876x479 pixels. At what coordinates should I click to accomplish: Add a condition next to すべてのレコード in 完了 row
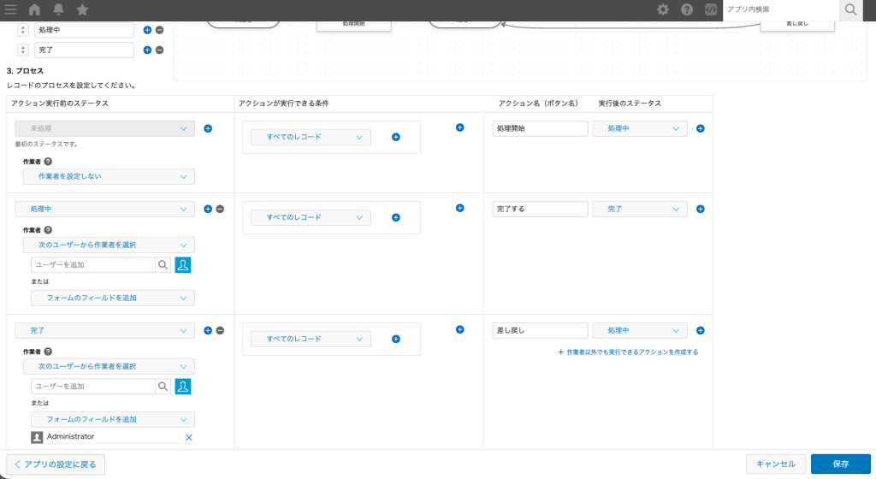point(396,339)
